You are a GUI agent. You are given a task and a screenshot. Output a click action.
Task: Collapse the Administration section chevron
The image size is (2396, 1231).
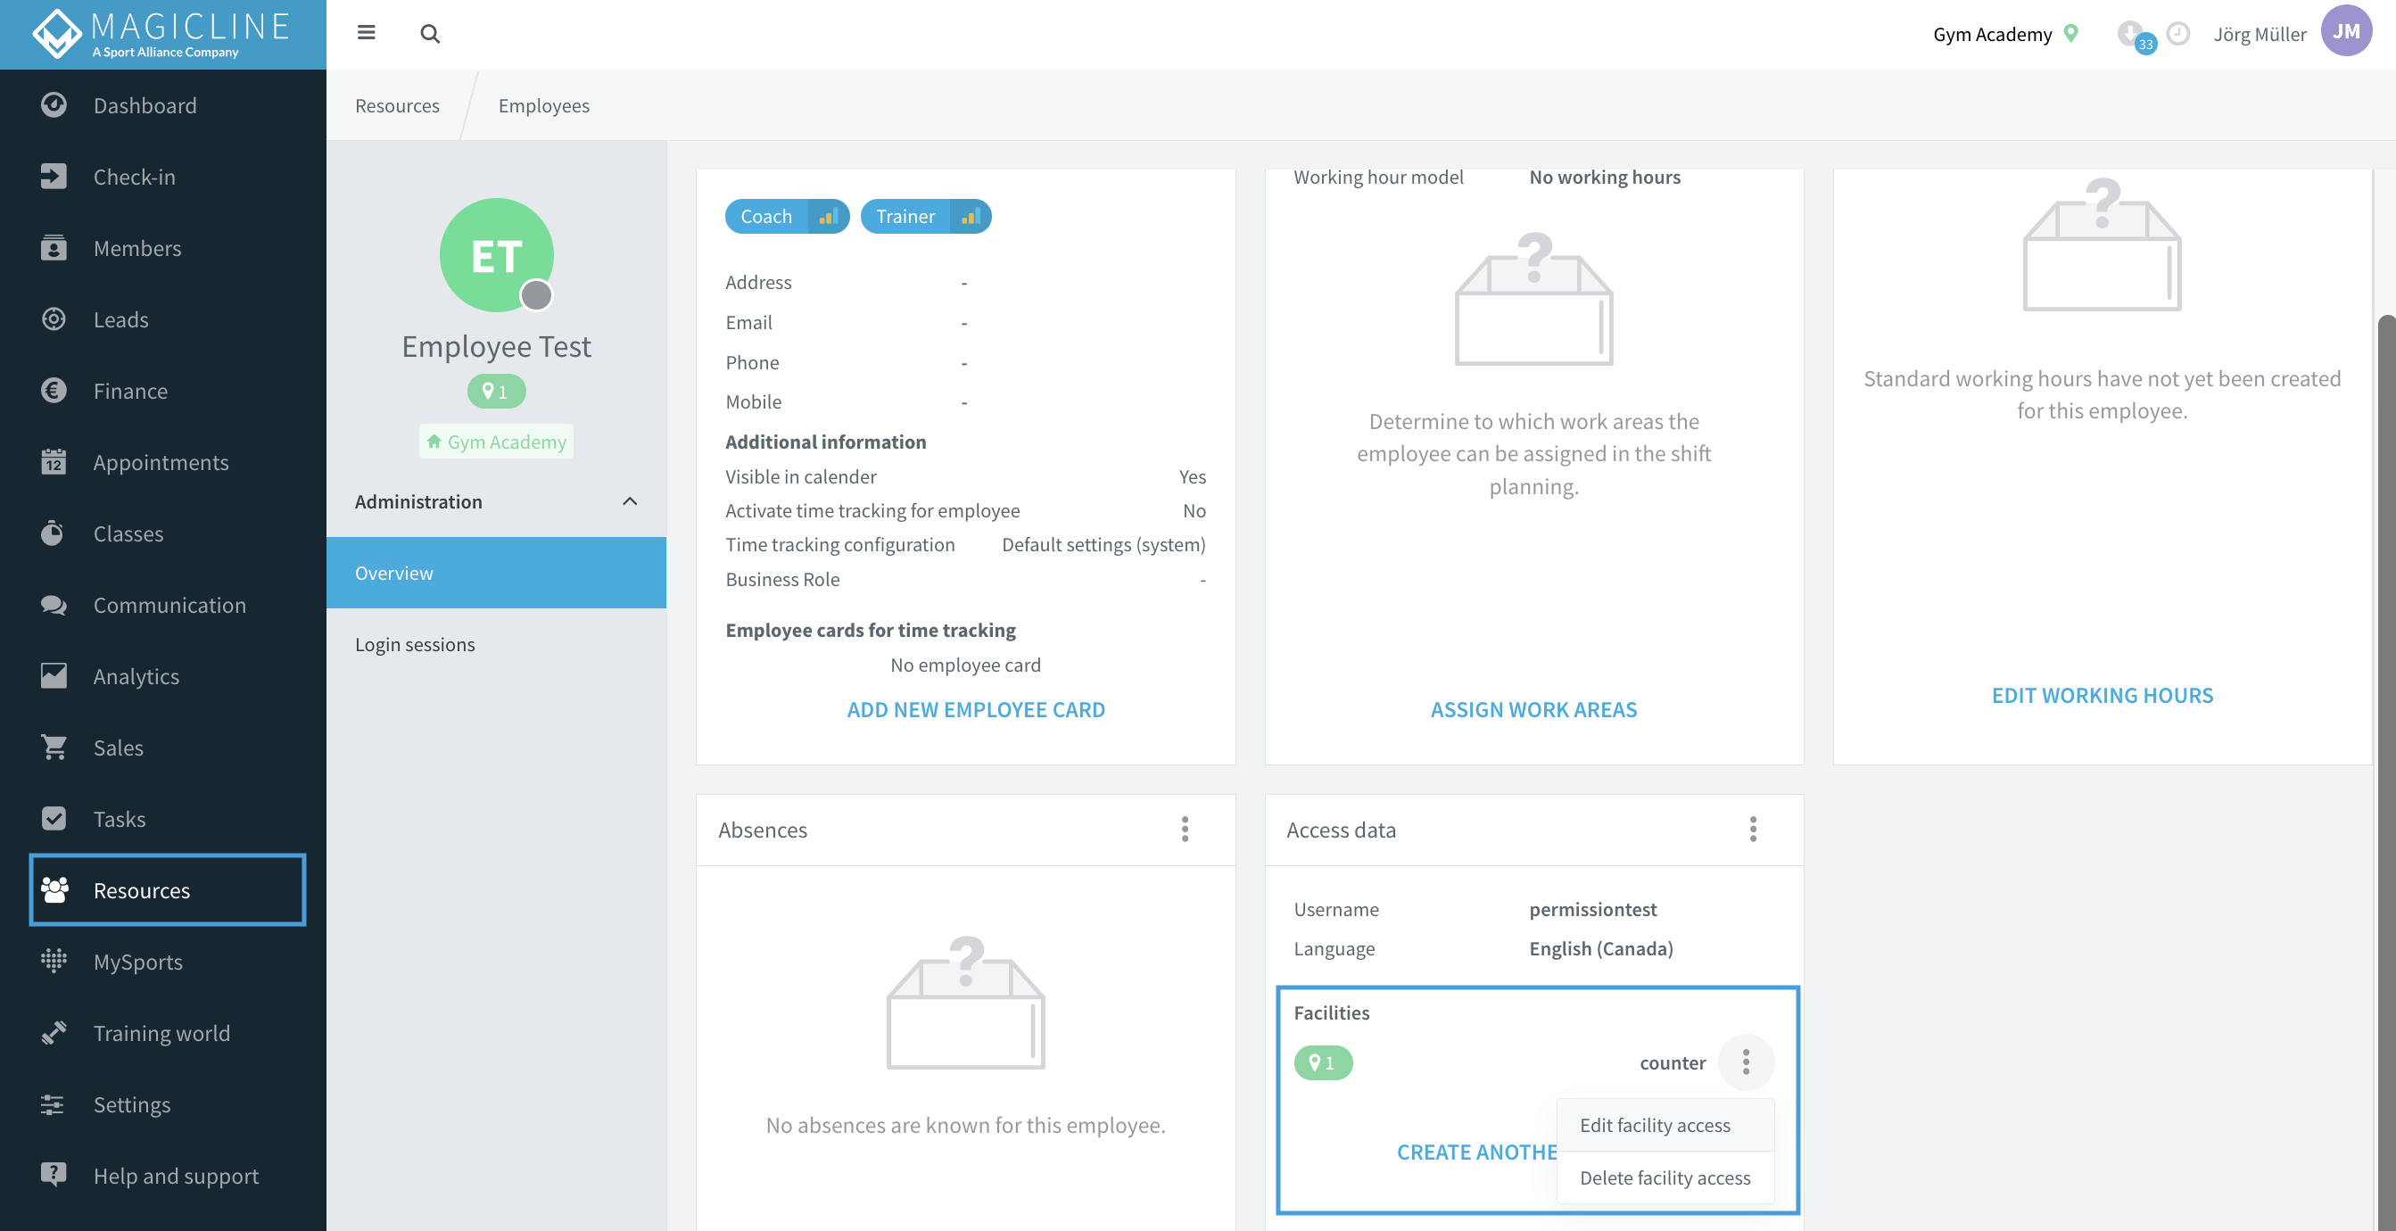pyautogui.click(x=630, y=501)
